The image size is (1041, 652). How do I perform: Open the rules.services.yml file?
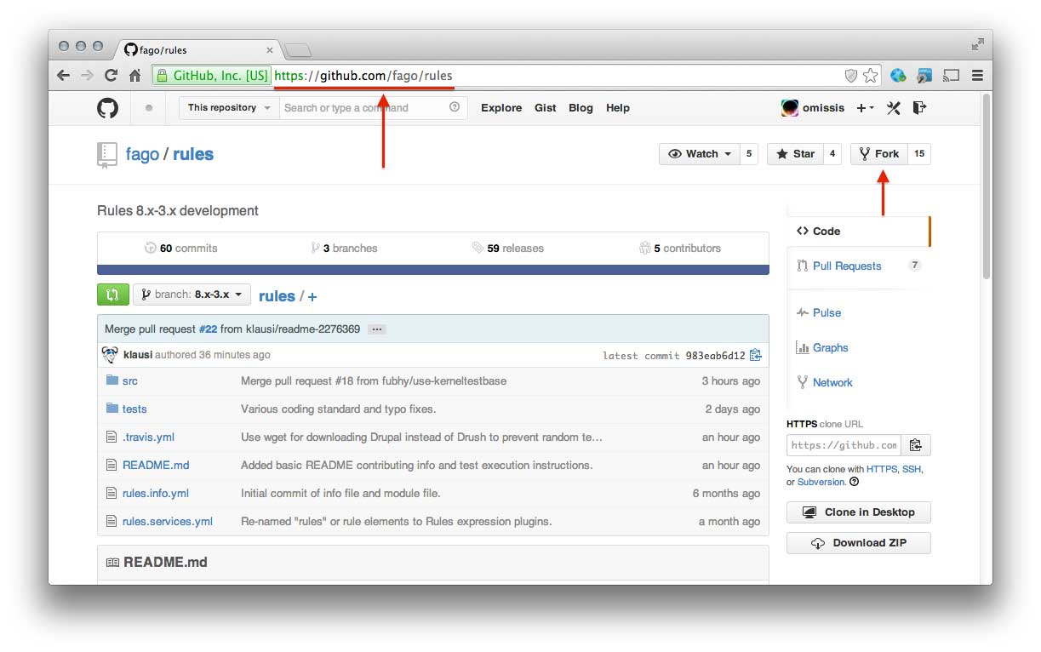click(168, 521)
